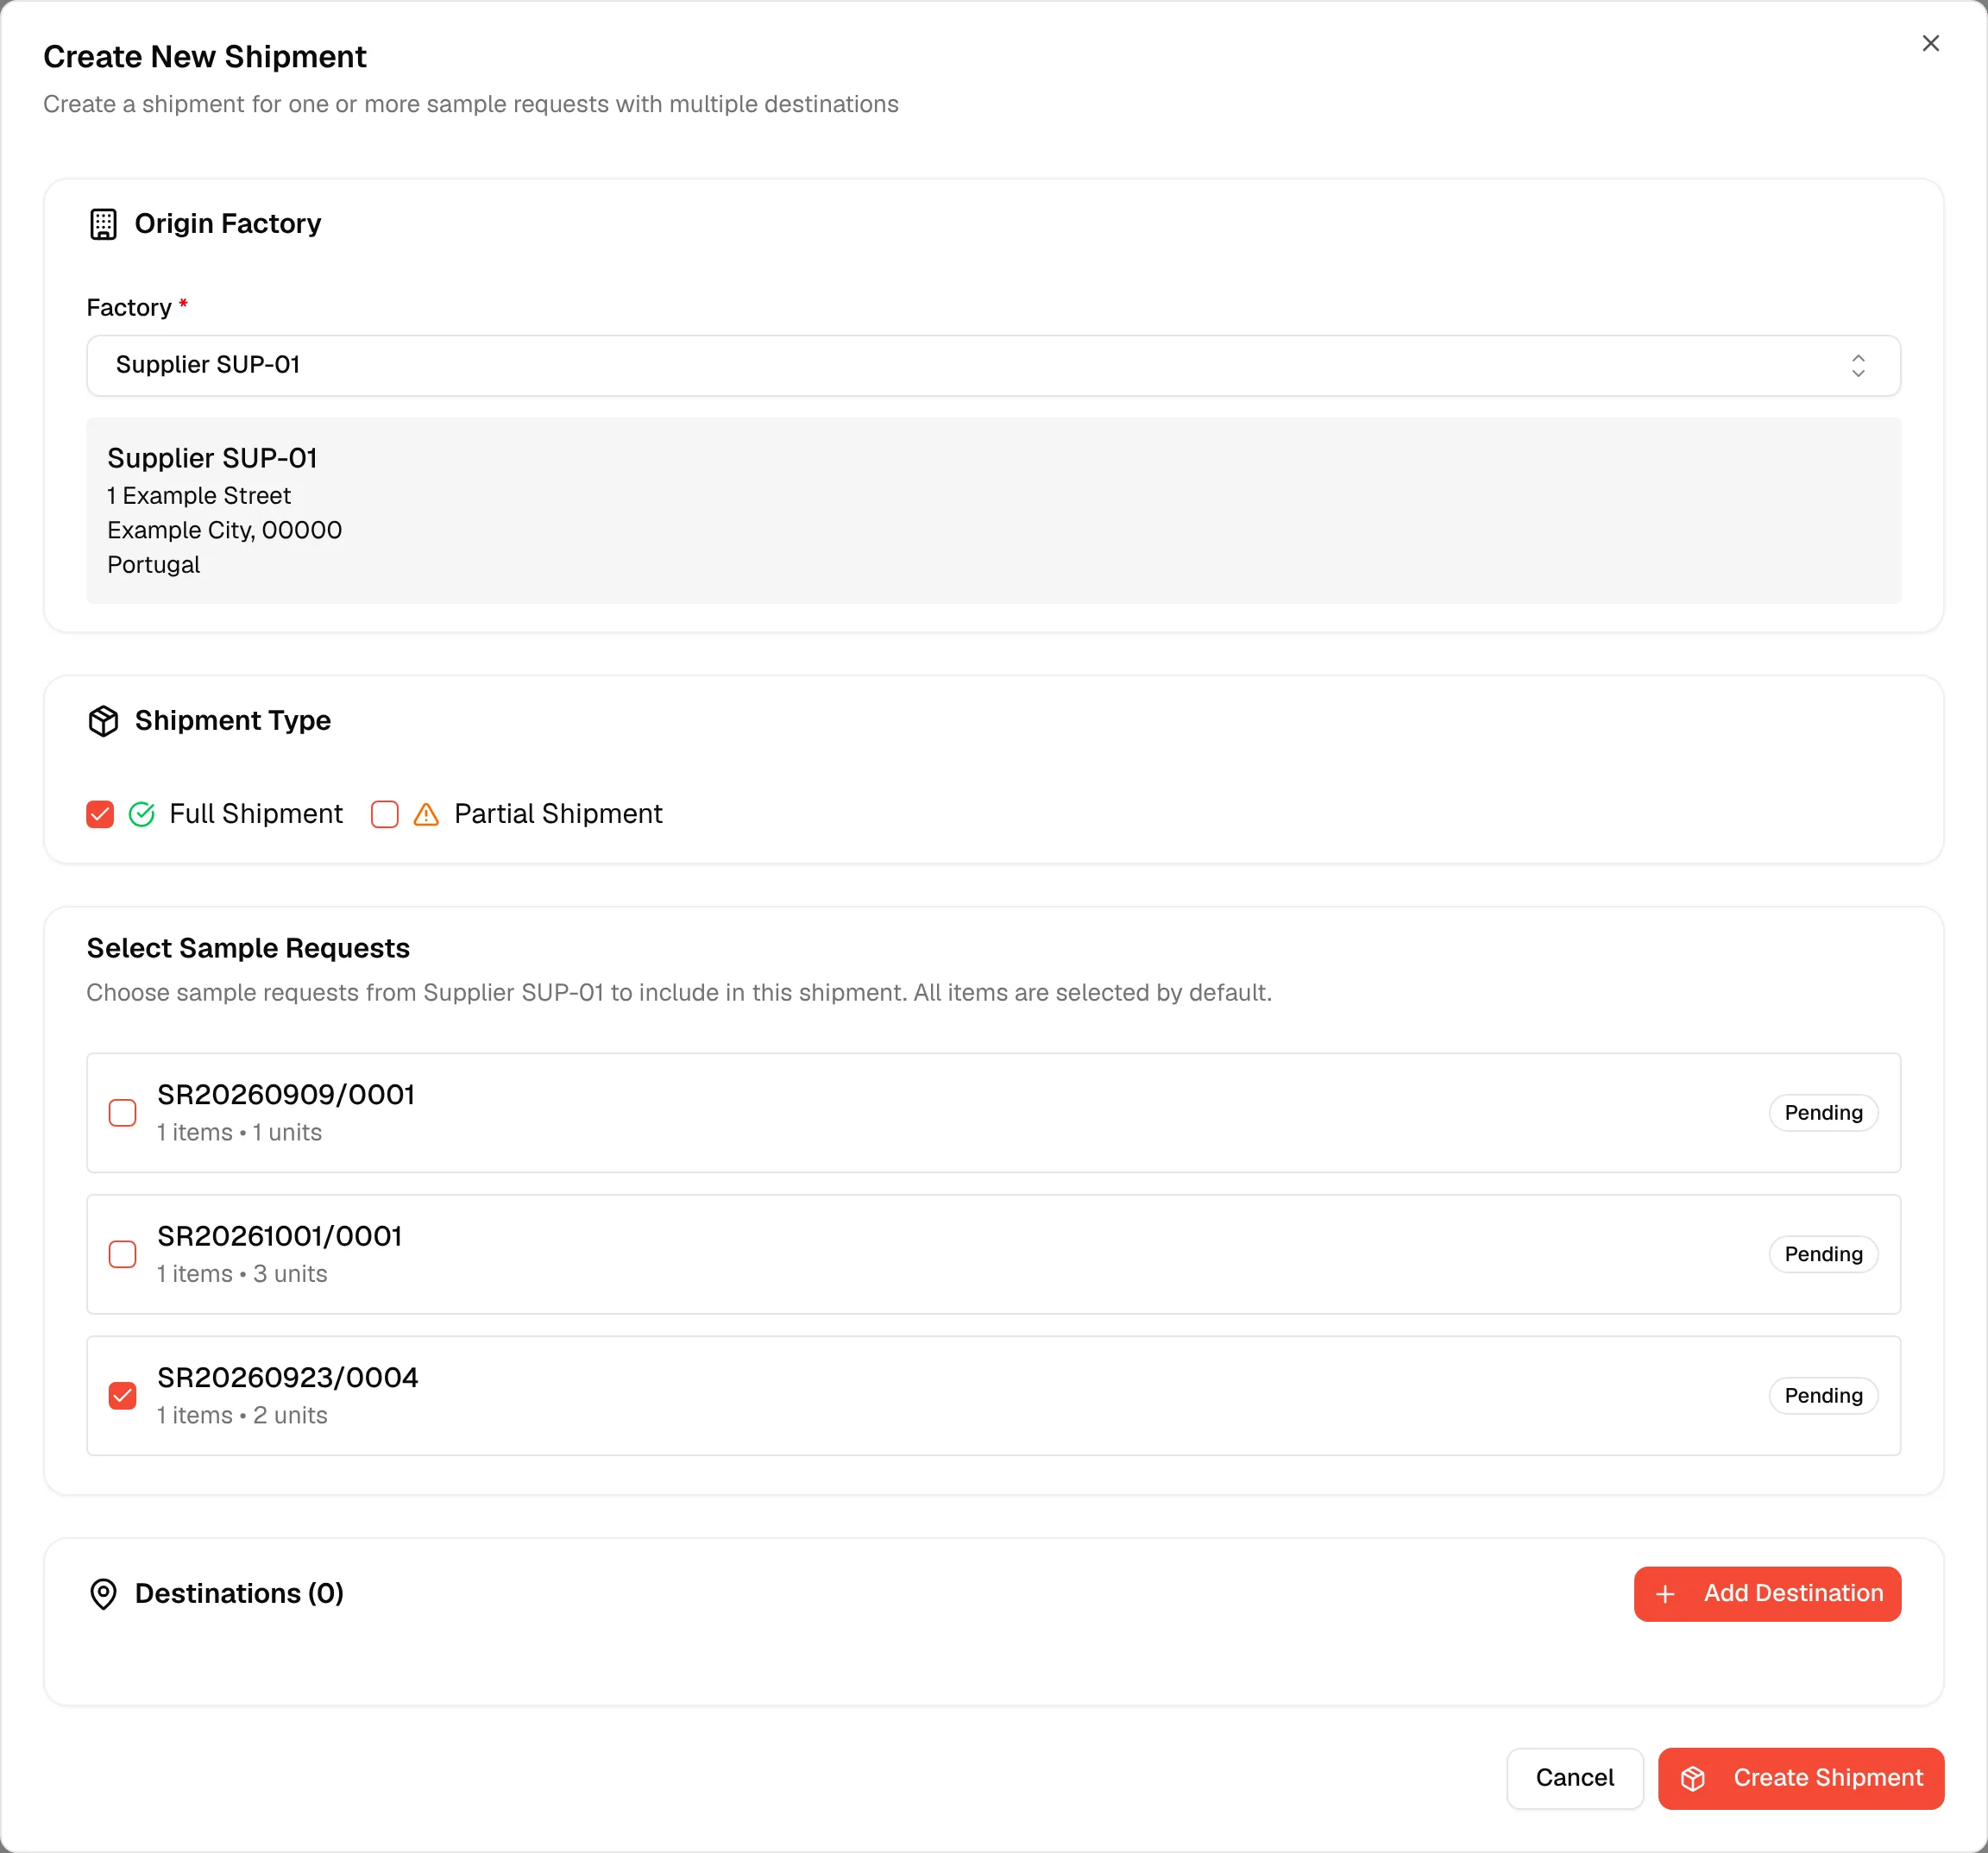Screen dimensions: 1988x1853
Task: Click the SR20260923/0004 request title
Action: (288, 1378)
